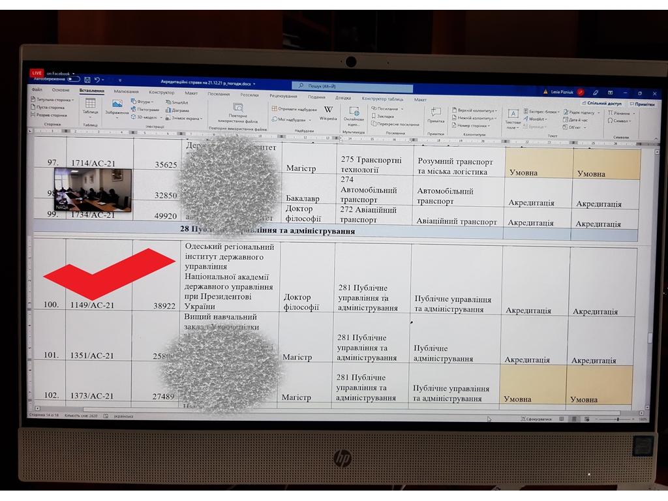Image resolution: width=668 pixels, height=501 pixels.
Task: Open the Конструктор таблиць tab
Action: pos(382,99)
